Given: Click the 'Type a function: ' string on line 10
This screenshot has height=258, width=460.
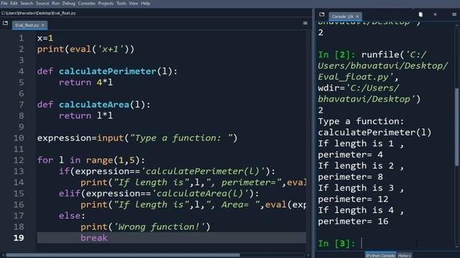Looking at the screenshot, I should point(181,138).
